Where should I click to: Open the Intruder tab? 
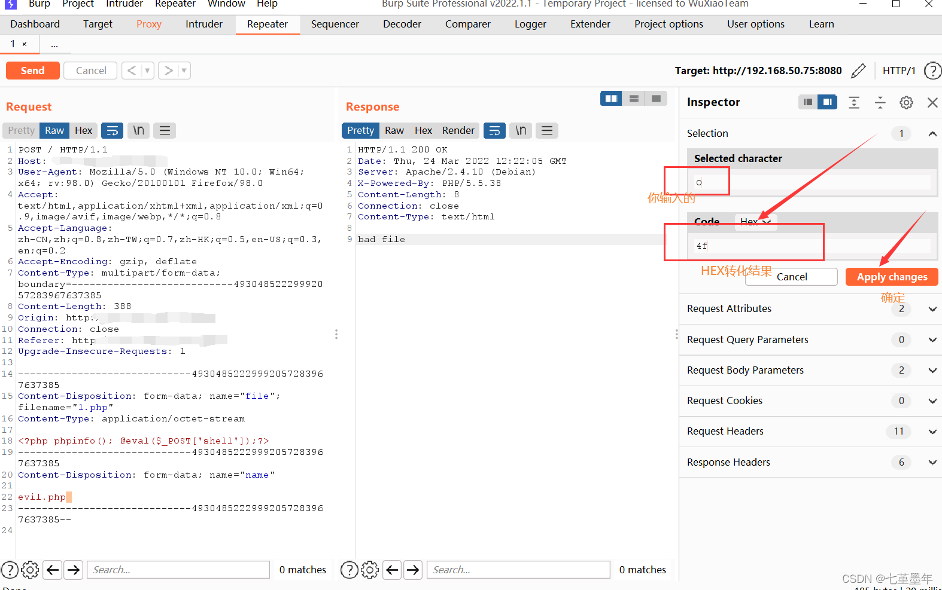[x=204, y=24]
